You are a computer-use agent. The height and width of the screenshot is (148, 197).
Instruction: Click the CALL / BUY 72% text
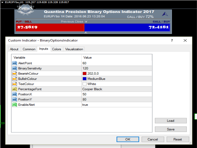coord(140,17)
